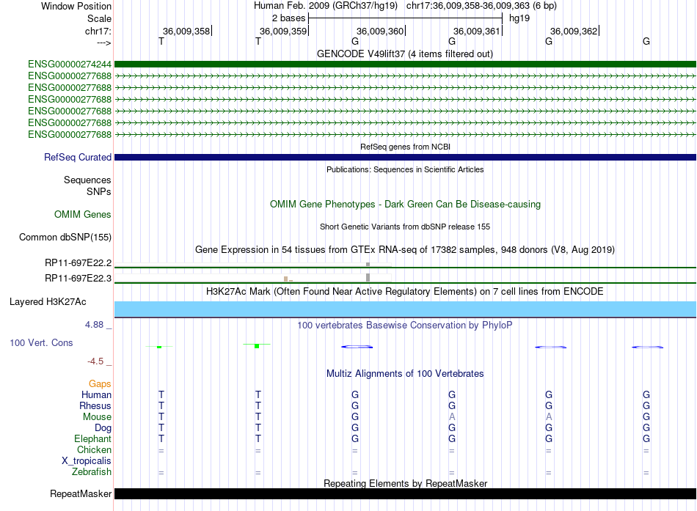Screen dimensions: 697x511
Task: Click the SNPs track label
Action: [99, 191]
